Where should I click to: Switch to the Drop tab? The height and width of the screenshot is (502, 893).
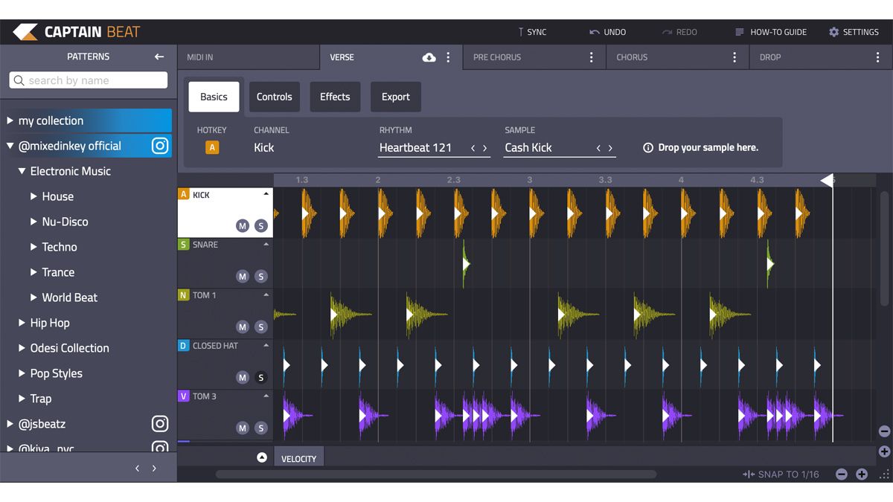tap(822, 57)
